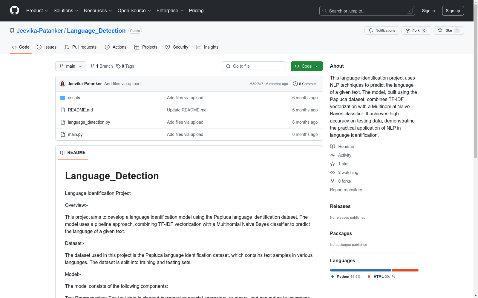Open the assets folder
The width and height of the screenshot is (478, 298).
pos(74,98)
